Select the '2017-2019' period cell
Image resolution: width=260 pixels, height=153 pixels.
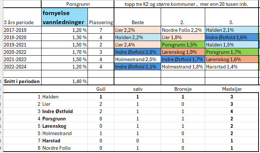tap(22, 30)
